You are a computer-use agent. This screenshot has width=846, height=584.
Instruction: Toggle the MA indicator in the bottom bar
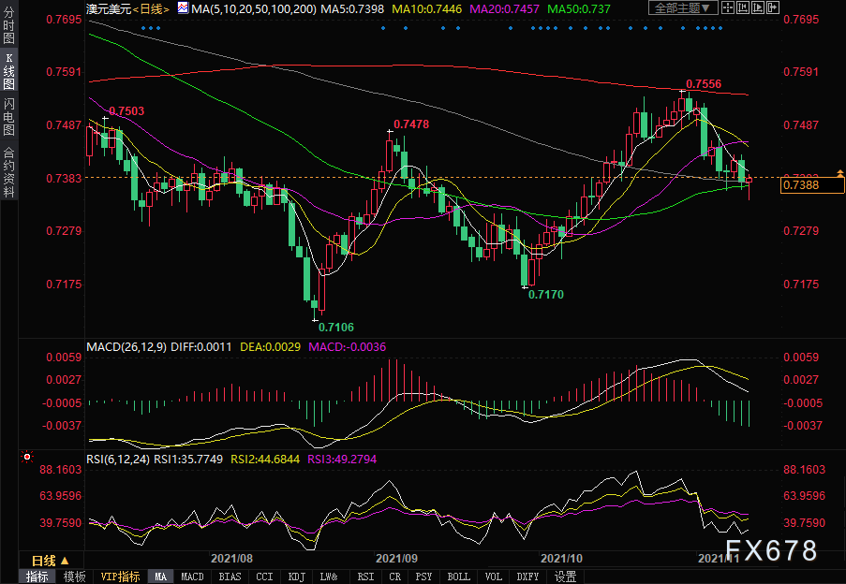pyautogui.click(x=161, y=577)
